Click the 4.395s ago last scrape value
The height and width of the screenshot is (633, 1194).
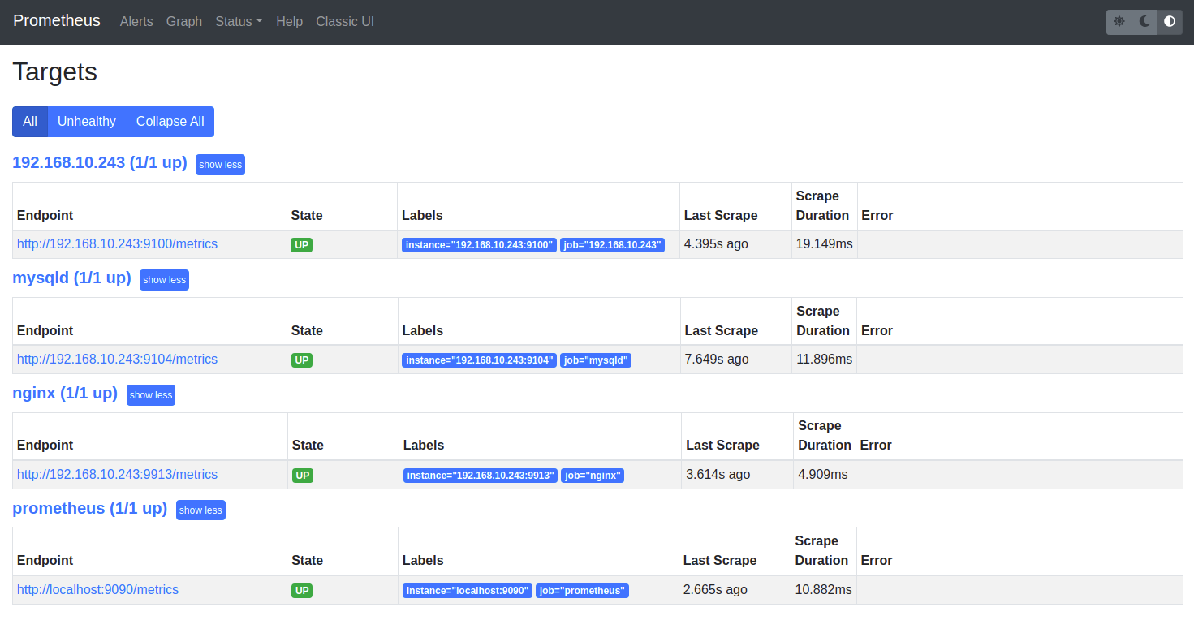pos(716,243)
